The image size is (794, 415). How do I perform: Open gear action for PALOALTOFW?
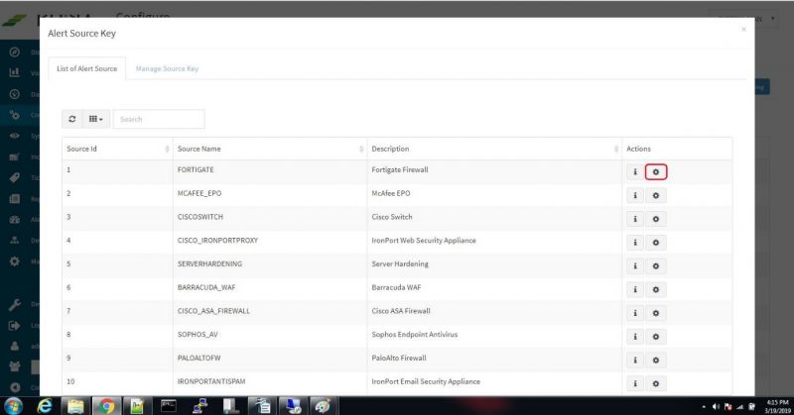pyautogui.click(x=656, y=360)
